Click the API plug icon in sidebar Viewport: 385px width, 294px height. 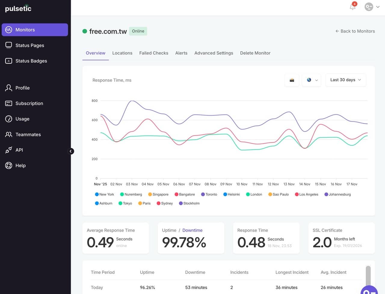(9, 150)
